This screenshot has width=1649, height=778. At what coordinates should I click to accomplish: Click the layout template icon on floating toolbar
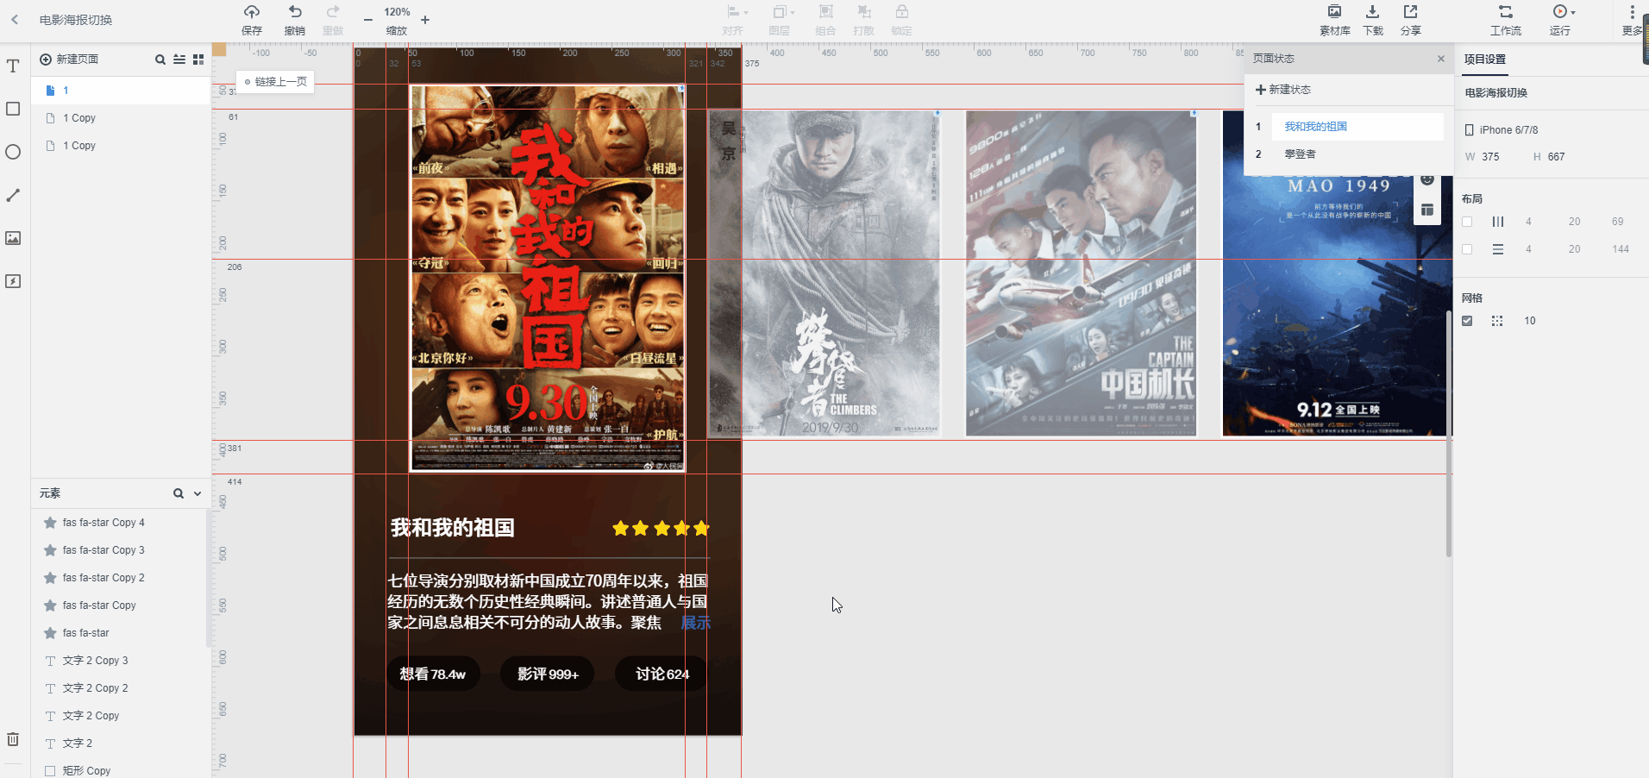(1427, 210)
